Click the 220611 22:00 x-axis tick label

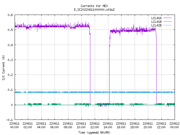161,125
